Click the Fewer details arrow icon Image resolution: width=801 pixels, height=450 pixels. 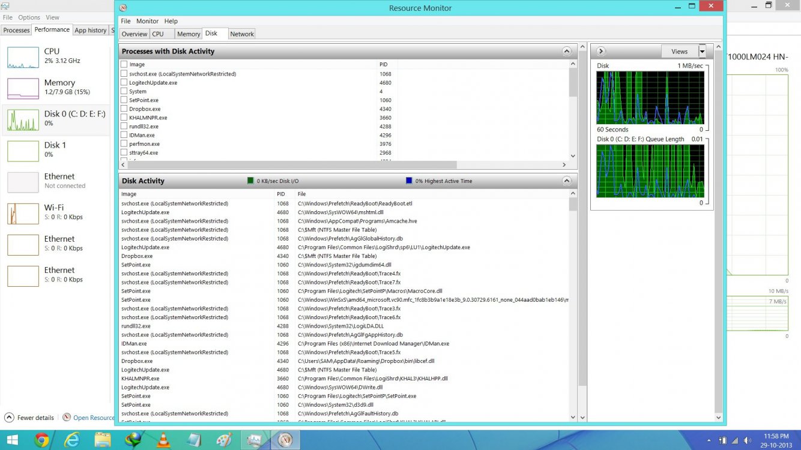[9, 417]
